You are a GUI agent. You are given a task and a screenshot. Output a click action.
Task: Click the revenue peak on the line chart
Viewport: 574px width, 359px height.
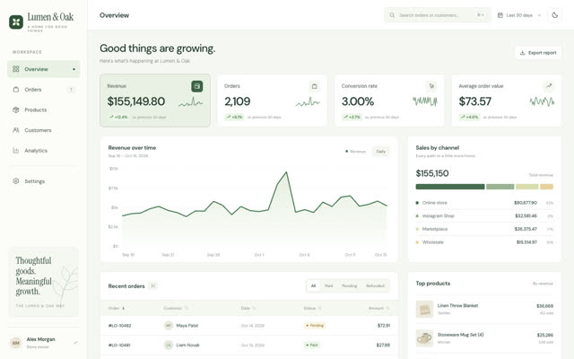[x=286, y=172]
